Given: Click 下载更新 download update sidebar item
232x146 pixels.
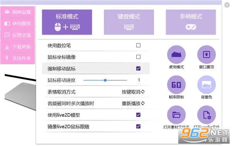Looking at the screenshot, I should pyautogui.click(x=18, y=47).
